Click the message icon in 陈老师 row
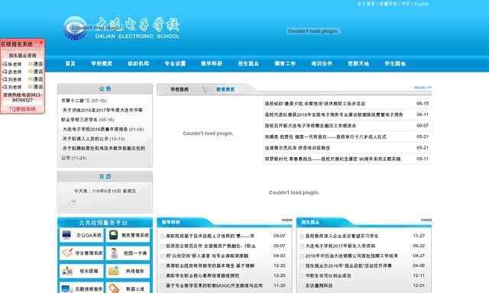 (31, 64)
